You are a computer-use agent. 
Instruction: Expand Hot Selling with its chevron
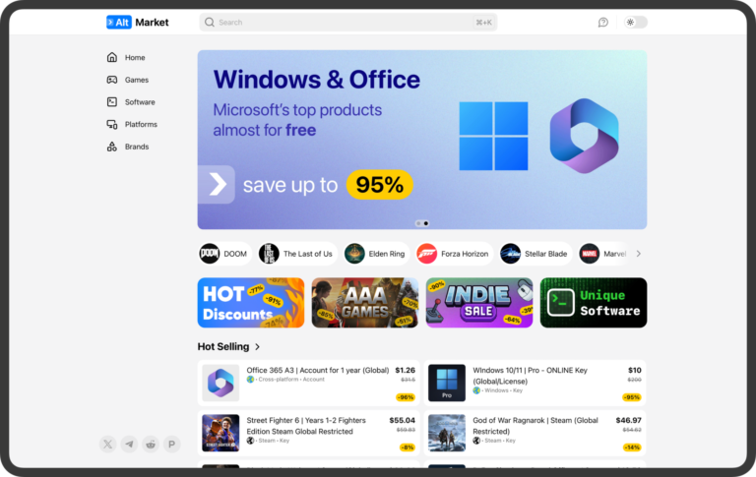[258, 347]
